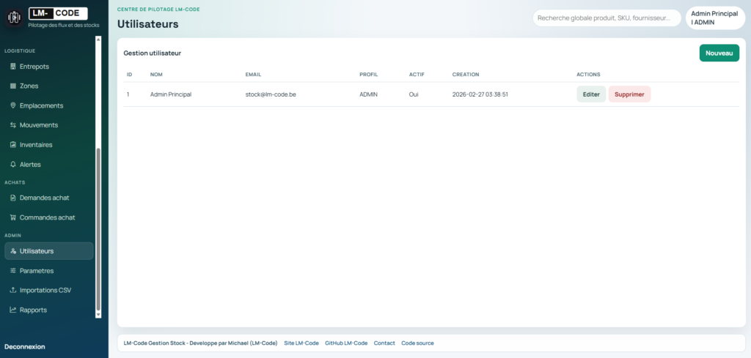Image resolution: width=751 pixels, height=358 pixels.
Task: Edit the Admin Principal user
Action: (591, 94)
